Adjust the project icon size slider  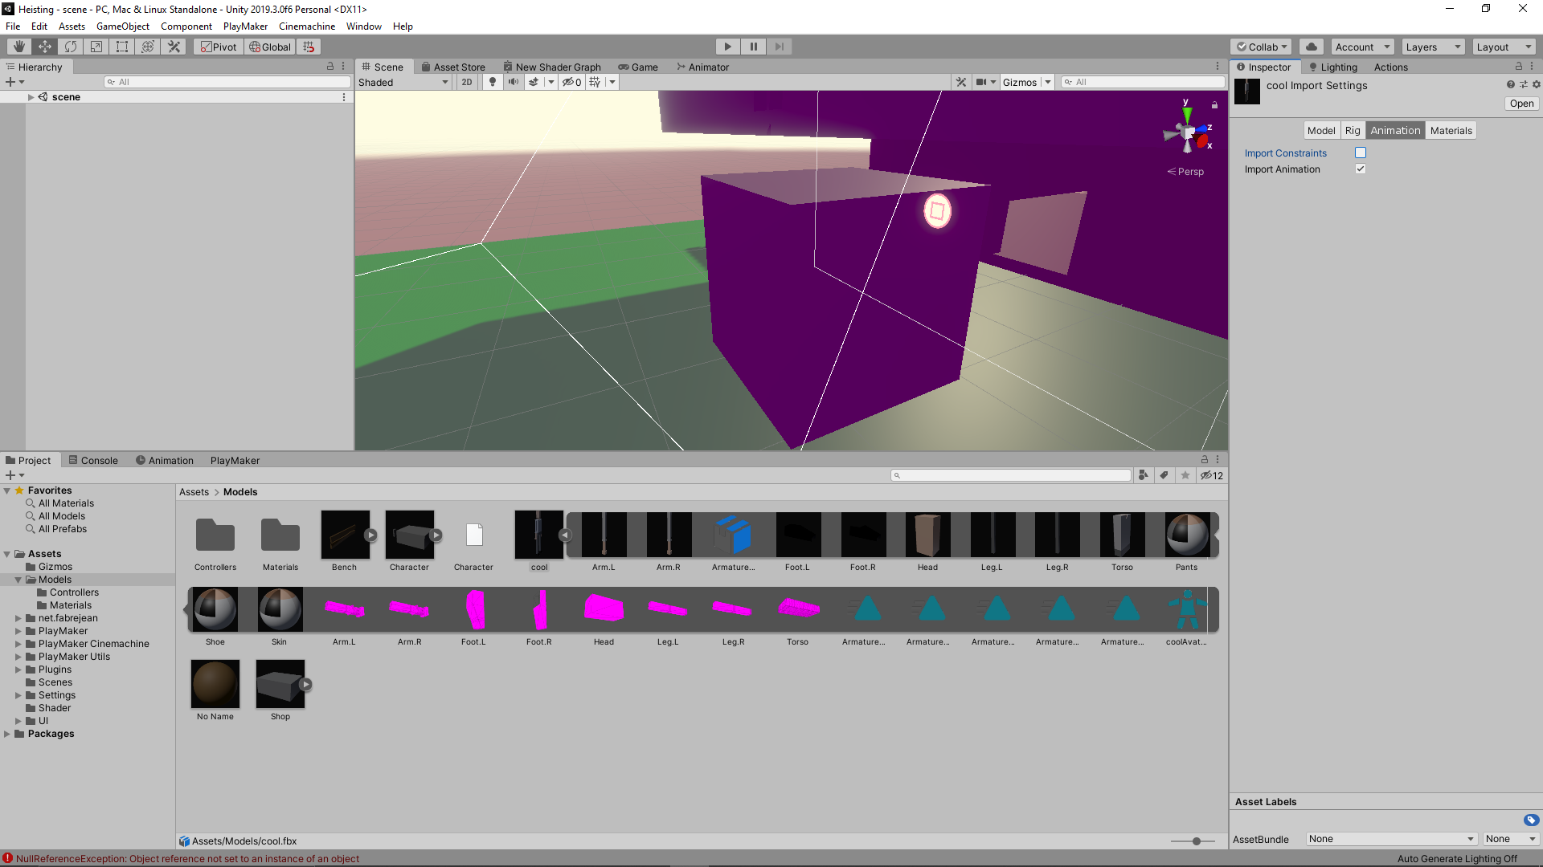click(1196, 841)
